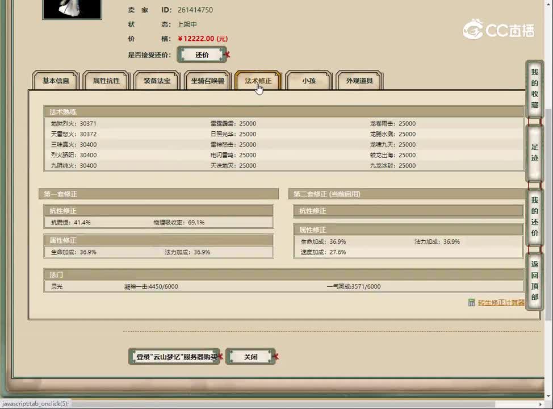Click the 上架中 status text
This screenshot has height=409, width=553.
click(187, 24)
